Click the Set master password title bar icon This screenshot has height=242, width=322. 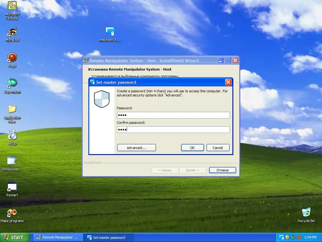click(x=92, y=82)
